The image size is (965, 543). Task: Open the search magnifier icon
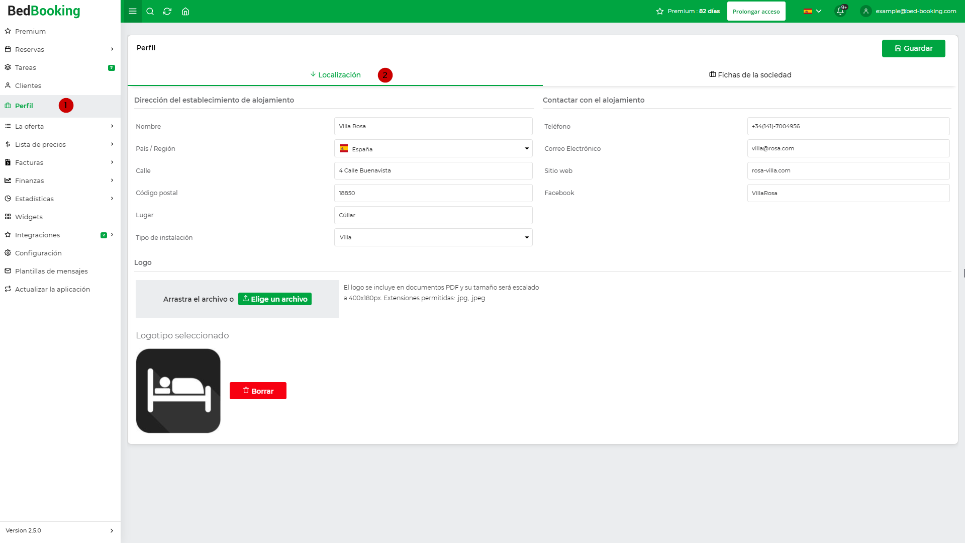(150, 11)
